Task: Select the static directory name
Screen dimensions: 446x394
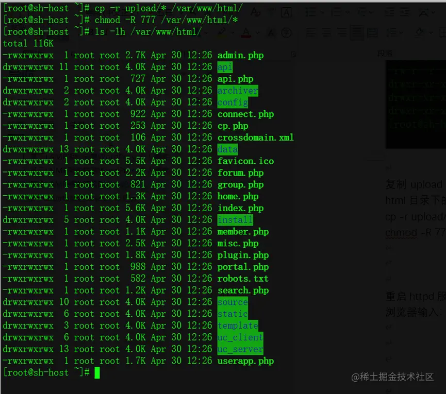Action: click(233, 314)
